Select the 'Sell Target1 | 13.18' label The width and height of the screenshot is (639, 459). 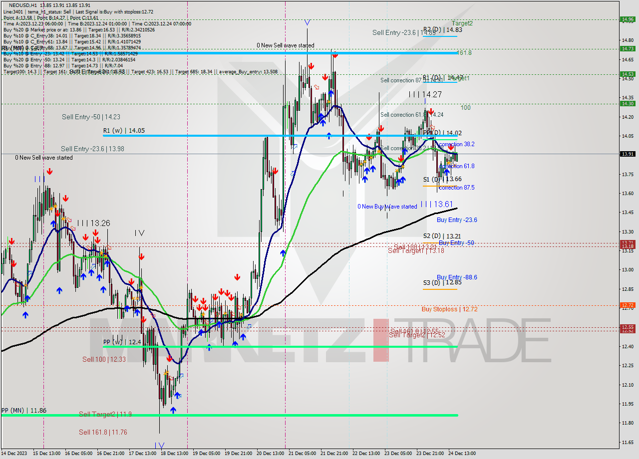click(416, 250)
